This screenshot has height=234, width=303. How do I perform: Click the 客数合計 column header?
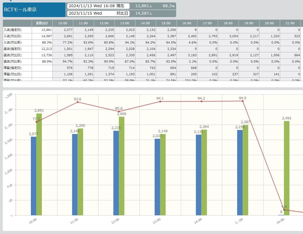click(42, 23)
